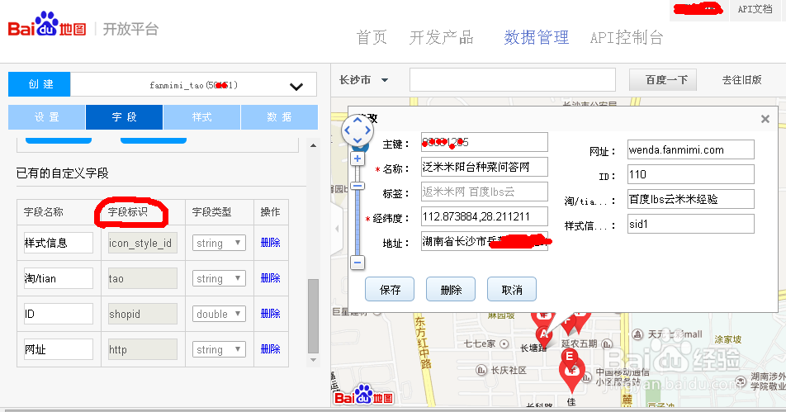Click the 去往旧版 link
Screen dimensions: 786x412
click(741, 80)
